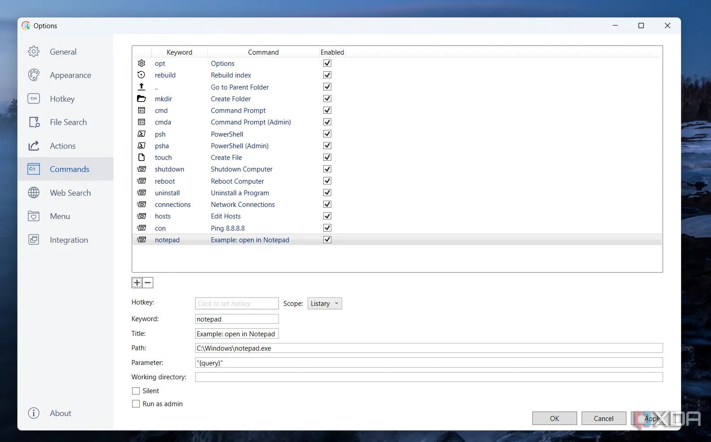
Task: Click the Appearance palette icon
Action: pos(34,75)
